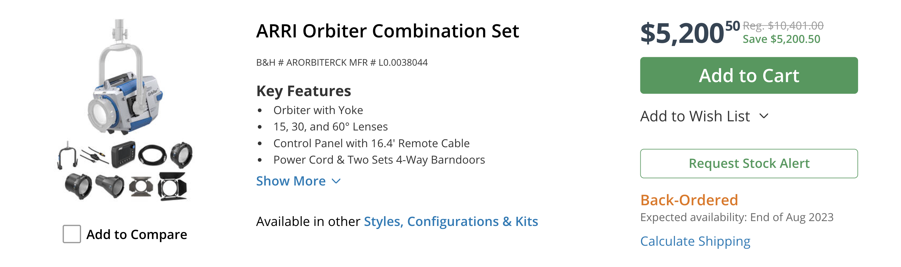Viewport: 901px width, 267px height.
Task: Tick the Add to Compare checkbox
Action: click(x=72, y=234)
